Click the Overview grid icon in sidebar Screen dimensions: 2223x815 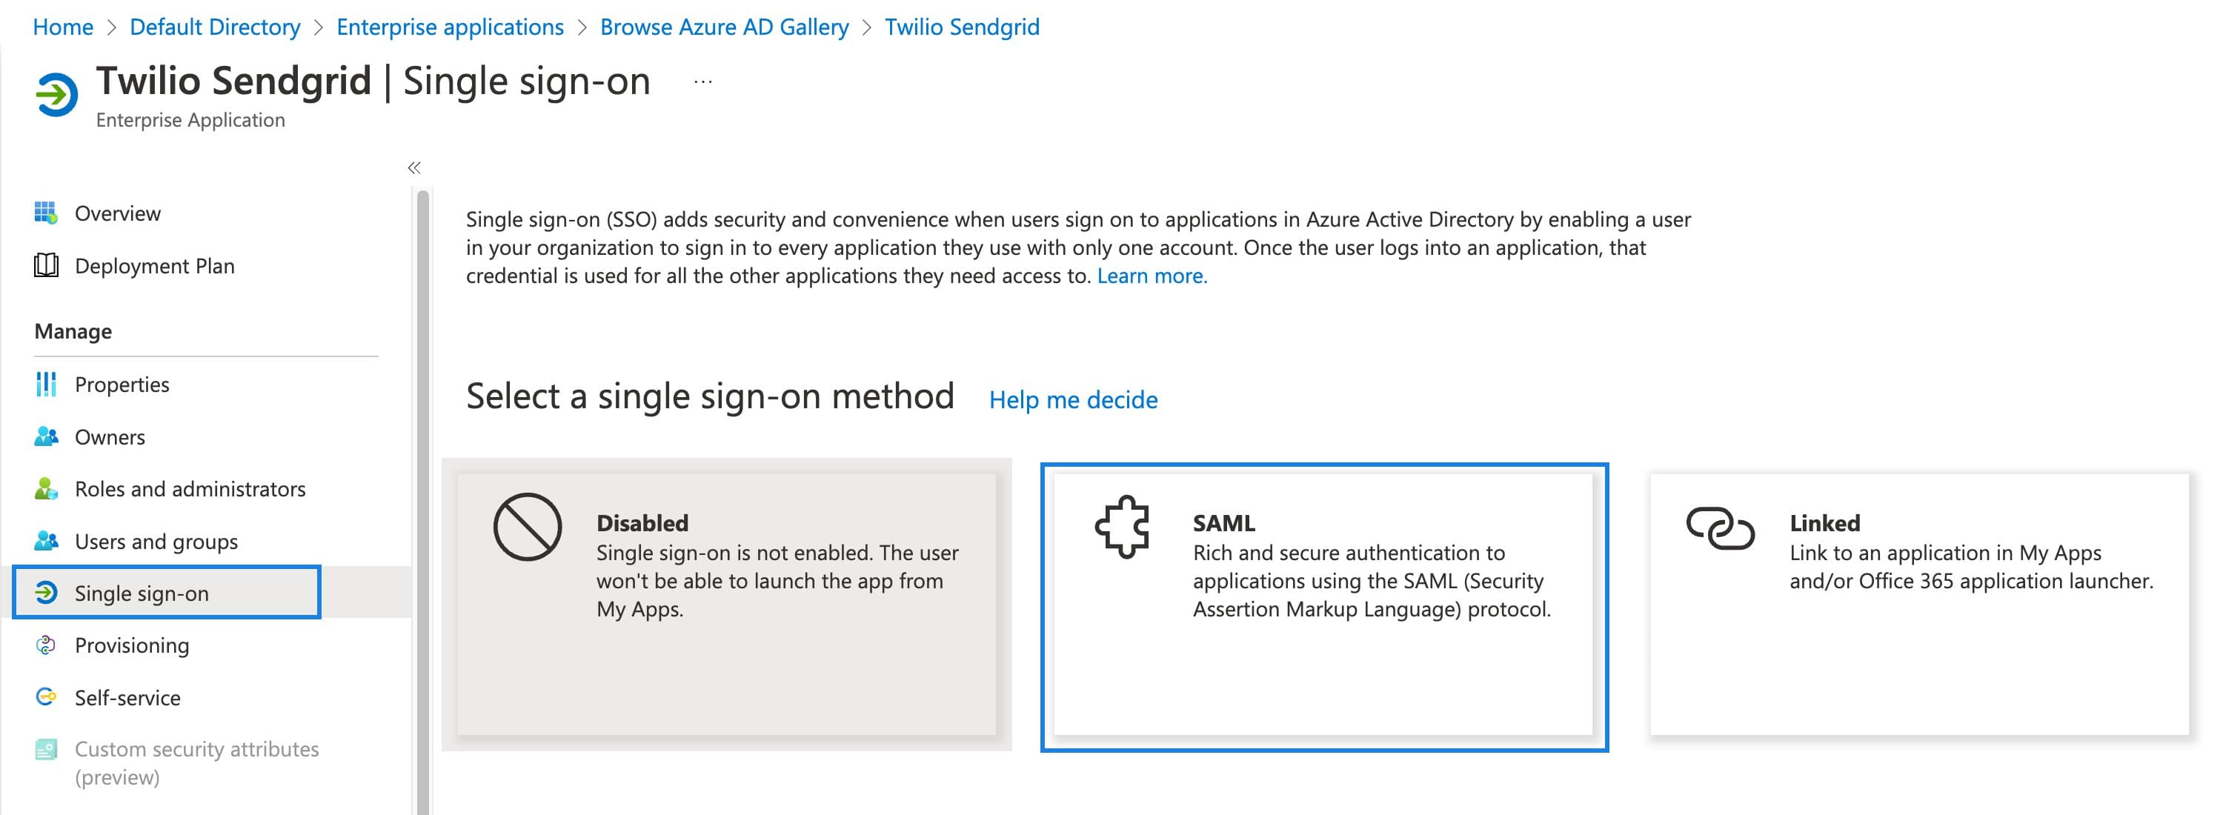coord(48,212)
